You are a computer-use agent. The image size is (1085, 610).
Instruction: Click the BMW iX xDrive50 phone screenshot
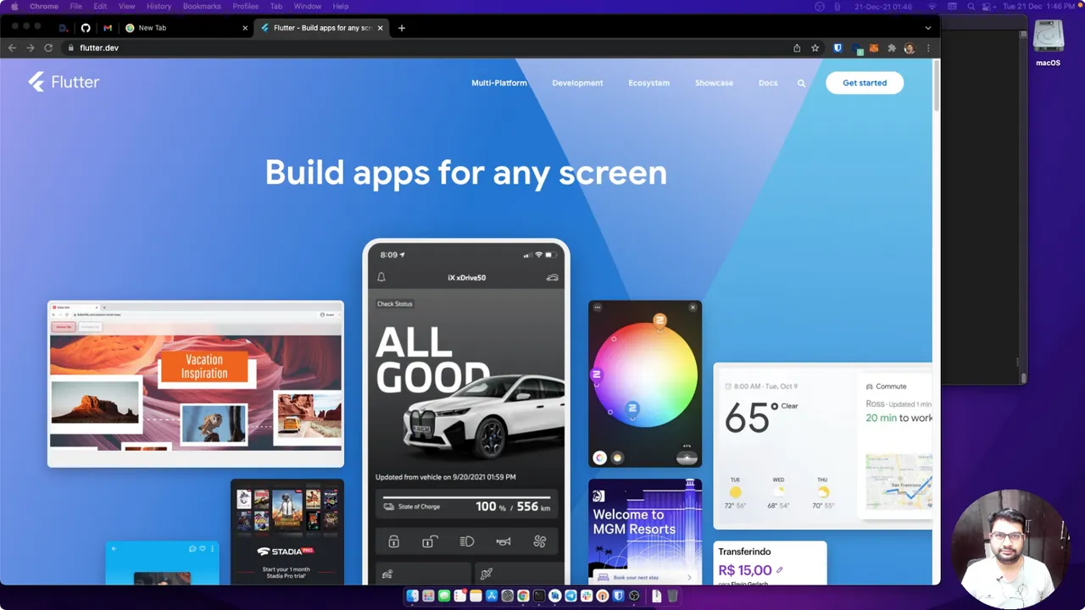coord(466,413)
